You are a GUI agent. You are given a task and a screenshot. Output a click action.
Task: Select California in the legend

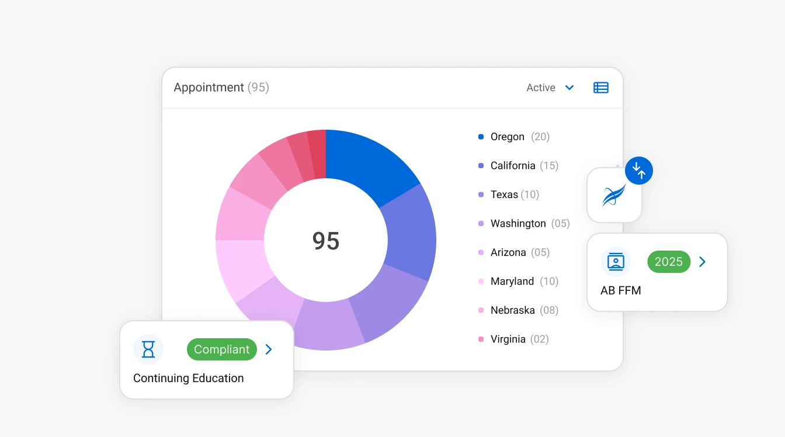pos(513,166)
